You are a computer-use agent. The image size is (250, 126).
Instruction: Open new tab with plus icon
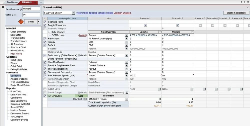41,2
